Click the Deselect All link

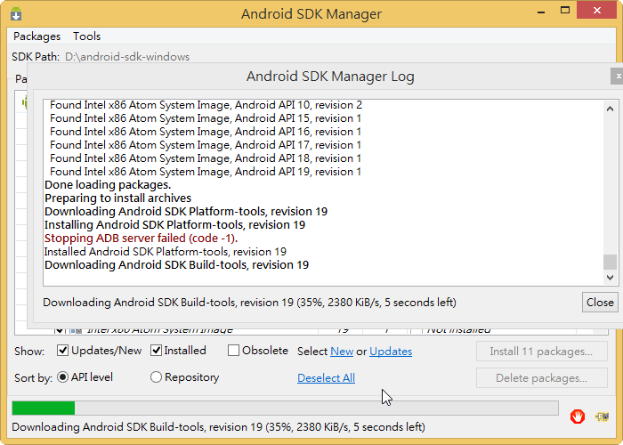tap(327, 378)
